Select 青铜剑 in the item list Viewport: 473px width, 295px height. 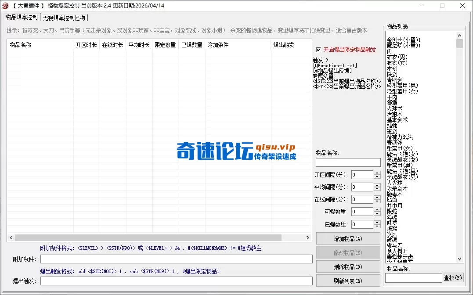394,80
